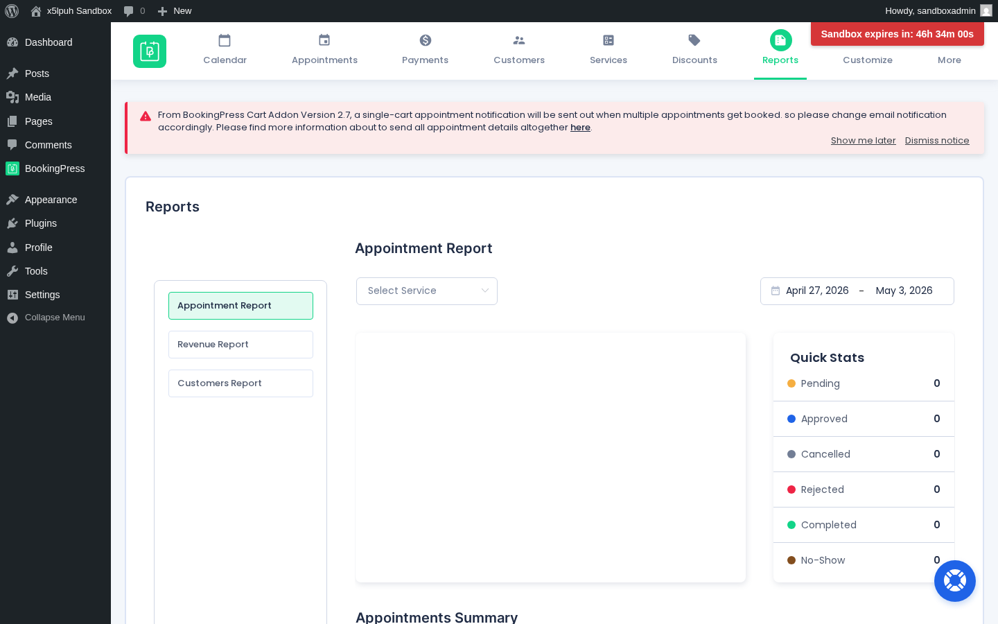Screen dimensions: 998x624
Task: Click Profile user icon in sidebar
Action: tap(12, 248)
